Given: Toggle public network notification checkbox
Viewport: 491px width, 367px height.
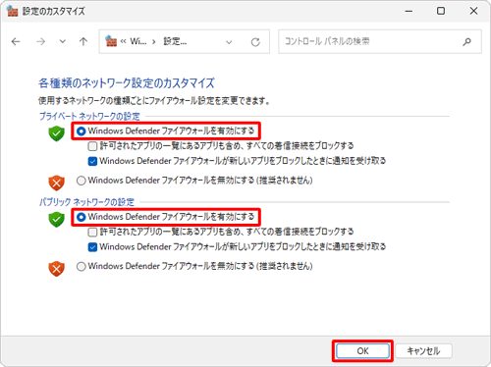Looking at the screenshot, I should click(237, 246).
